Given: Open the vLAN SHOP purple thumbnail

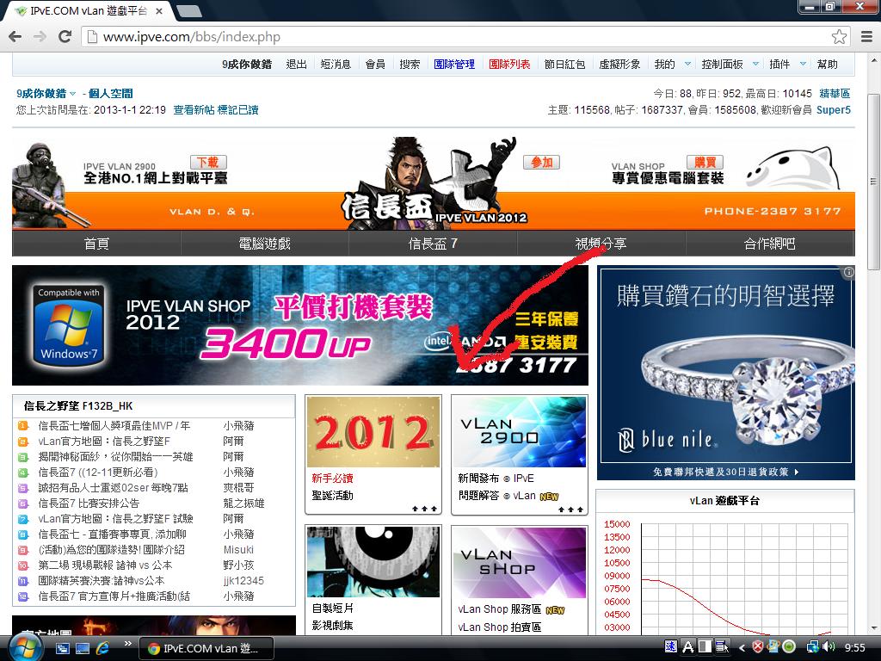Looking at the screenshot, I should pos(519,562).
